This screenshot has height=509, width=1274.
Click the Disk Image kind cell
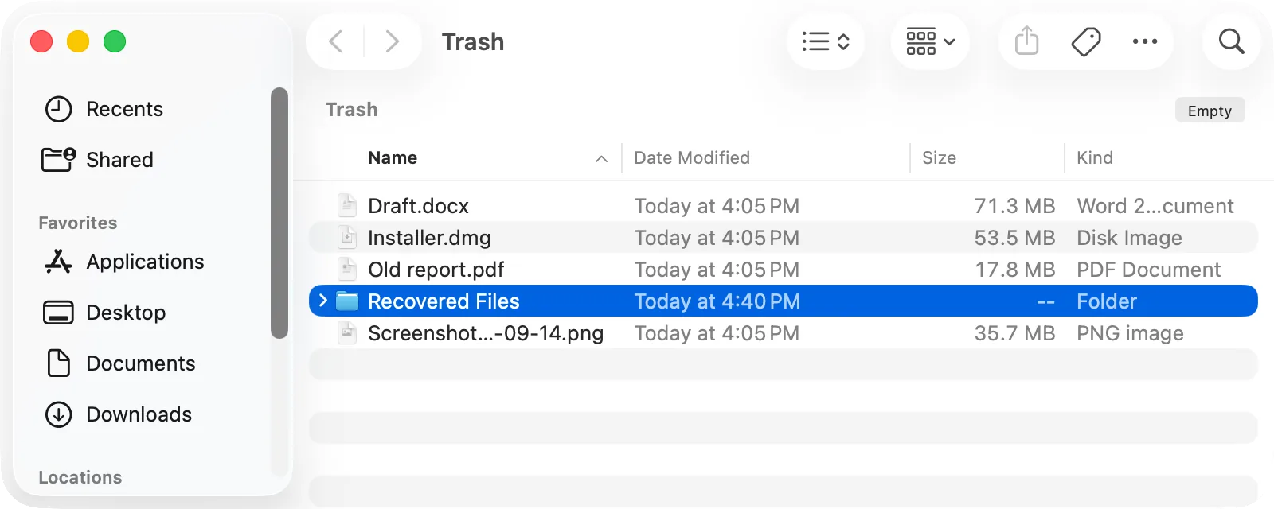[1129, 238]
